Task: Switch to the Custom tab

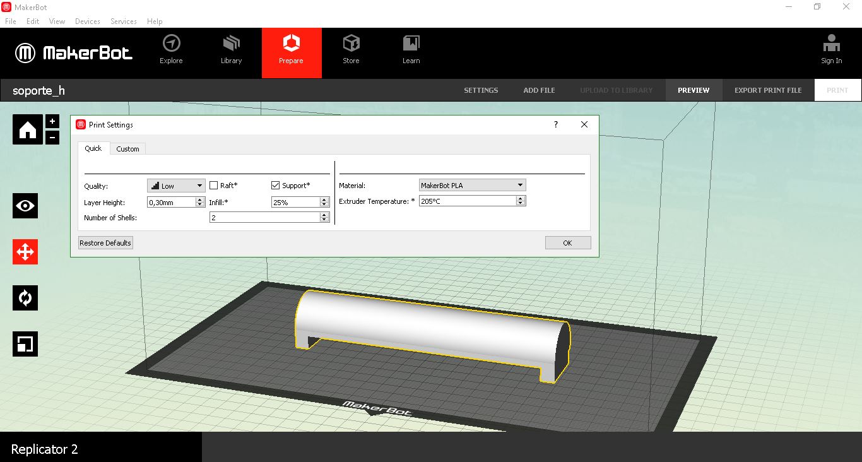Action: tap(127, 149)
